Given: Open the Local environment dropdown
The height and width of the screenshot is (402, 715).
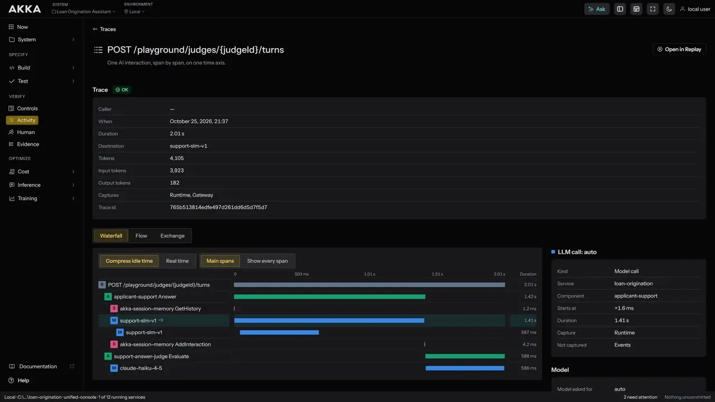Looking at the screenshot, I should pyautogui.click(x=134, y=11).
